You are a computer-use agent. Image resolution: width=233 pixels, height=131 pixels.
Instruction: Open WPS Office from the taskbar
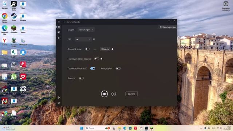[x=135, y=128]
